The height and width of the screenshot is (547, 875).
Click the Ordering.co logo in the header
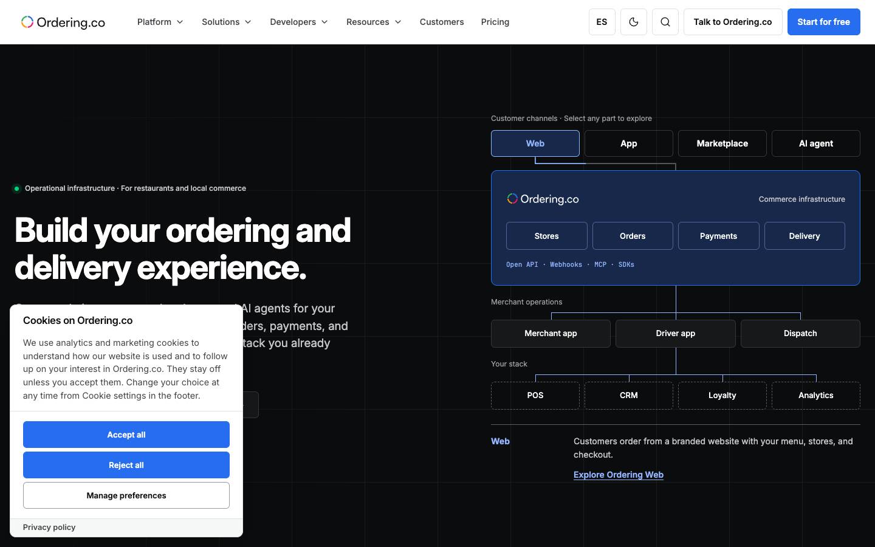[x=63, y=22]
